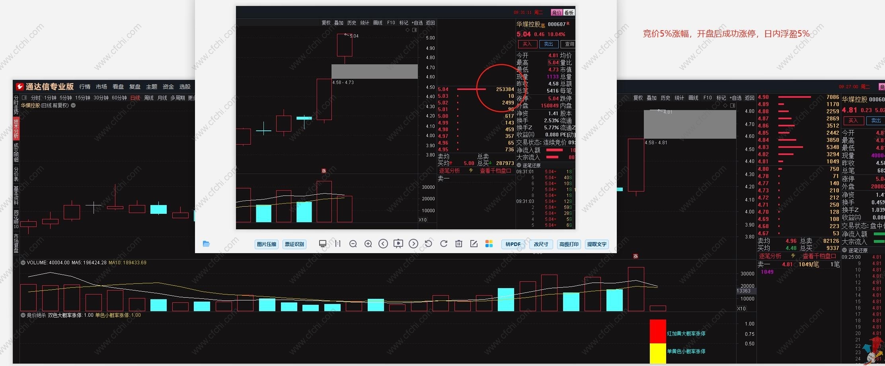Switch to the 分时 period tab
The image size is (885, 366).
click(x=35, y=98)
